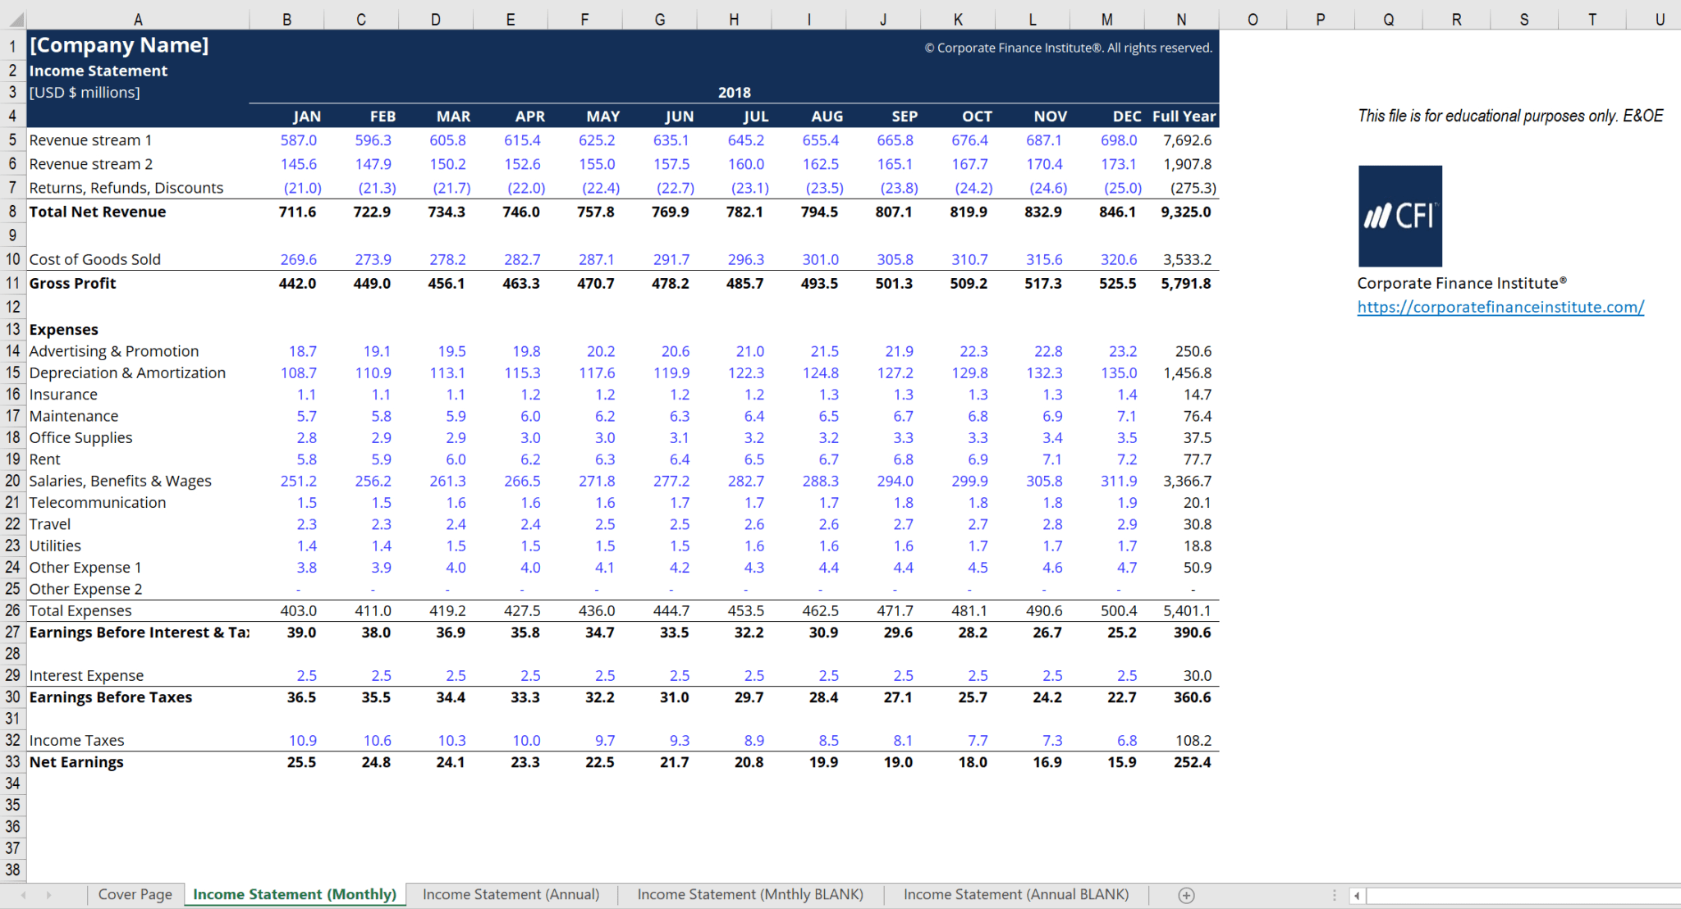
Task: Select the Full Year Net Earnings value 252.4
Action: (x=1194, y=761)
